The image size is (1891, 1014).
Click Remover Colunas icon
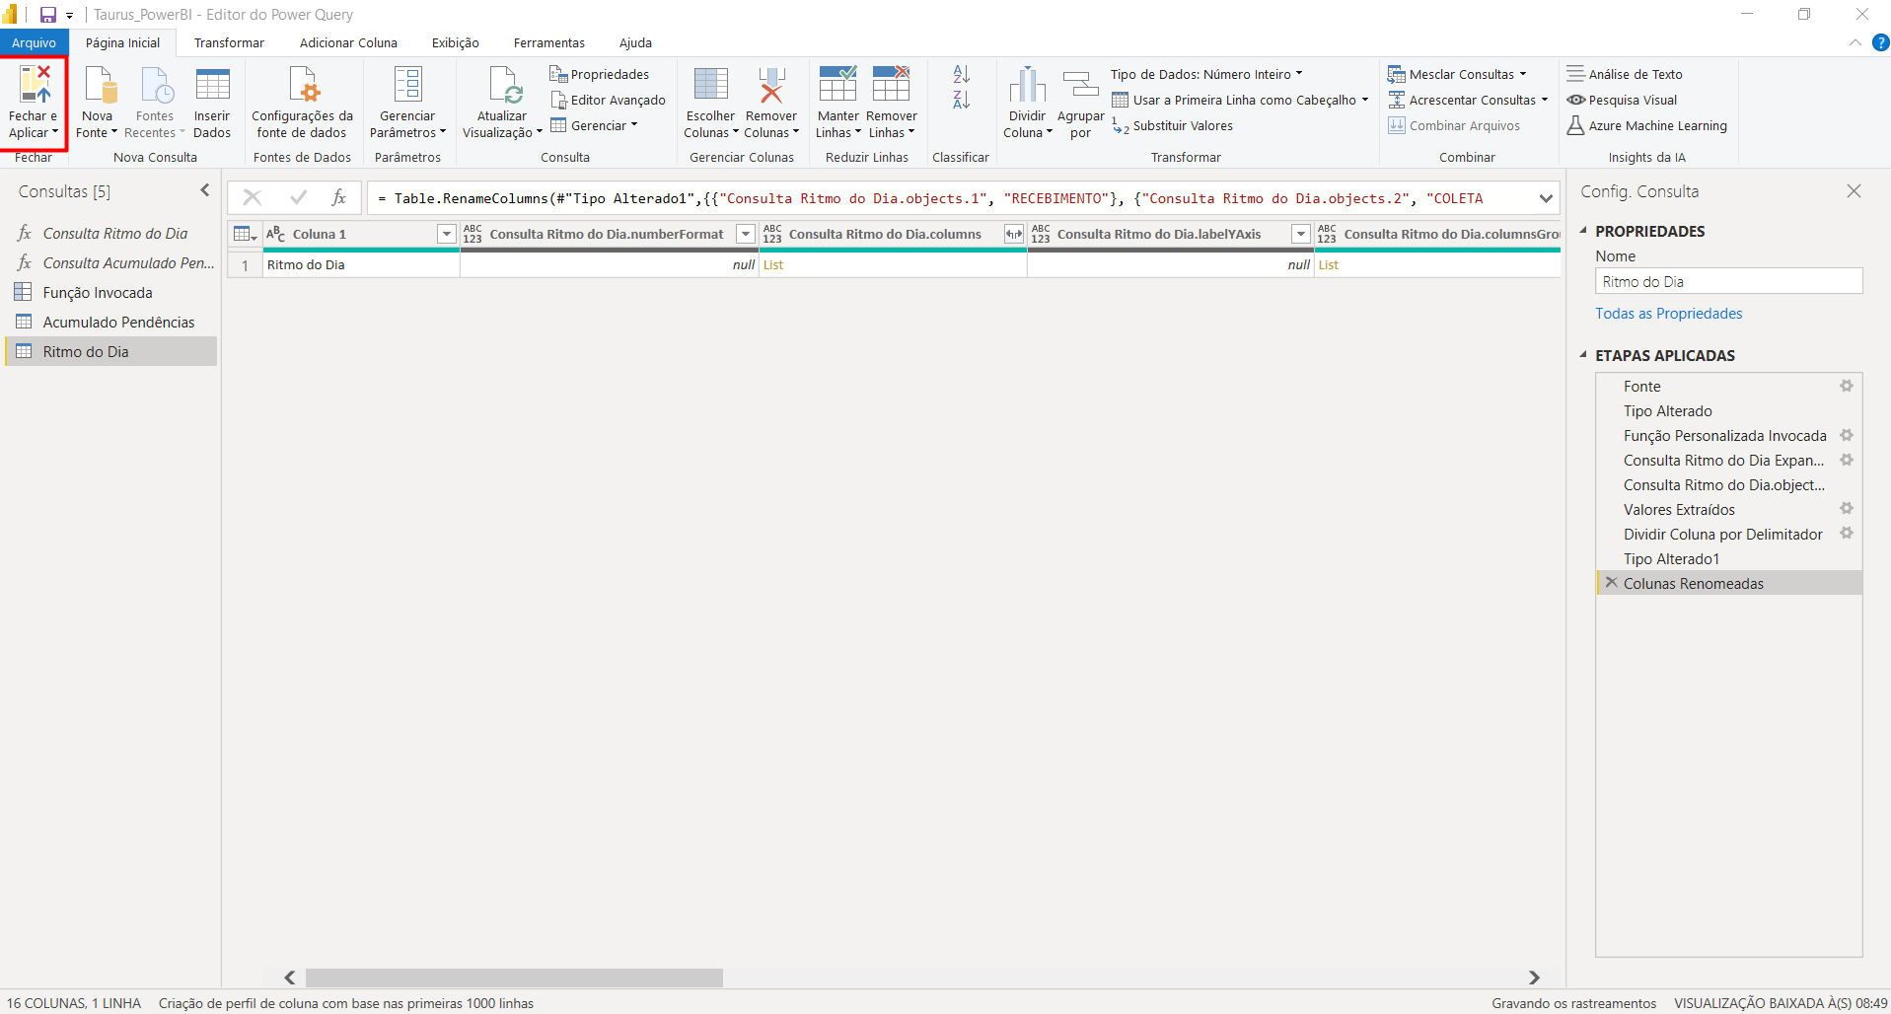pos(771,85)
